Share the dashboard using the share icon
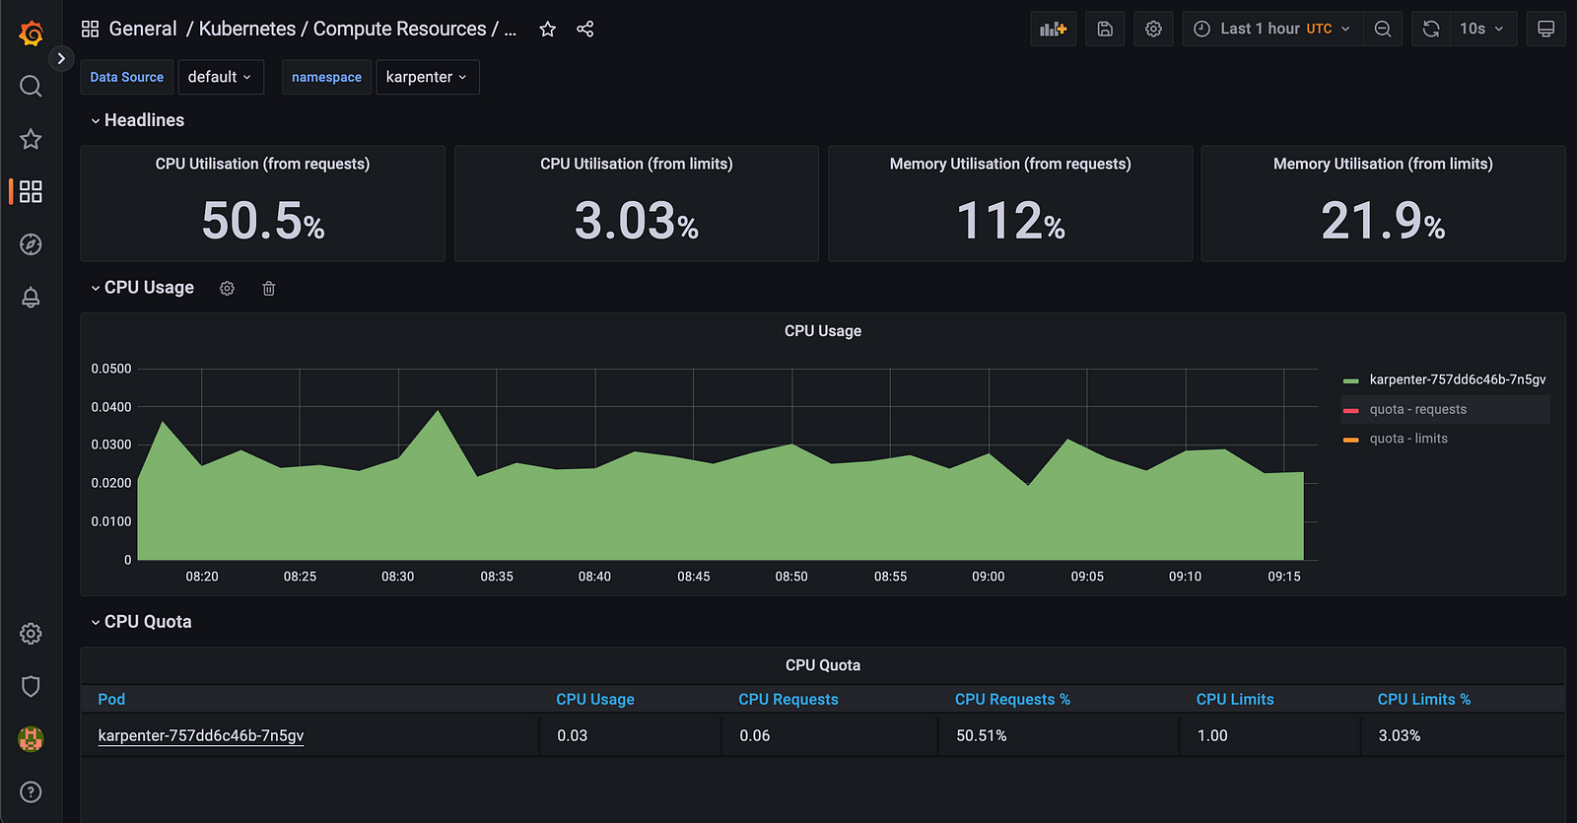The height and width of the screenshot is (823, 1577). [x=584, y=29]
